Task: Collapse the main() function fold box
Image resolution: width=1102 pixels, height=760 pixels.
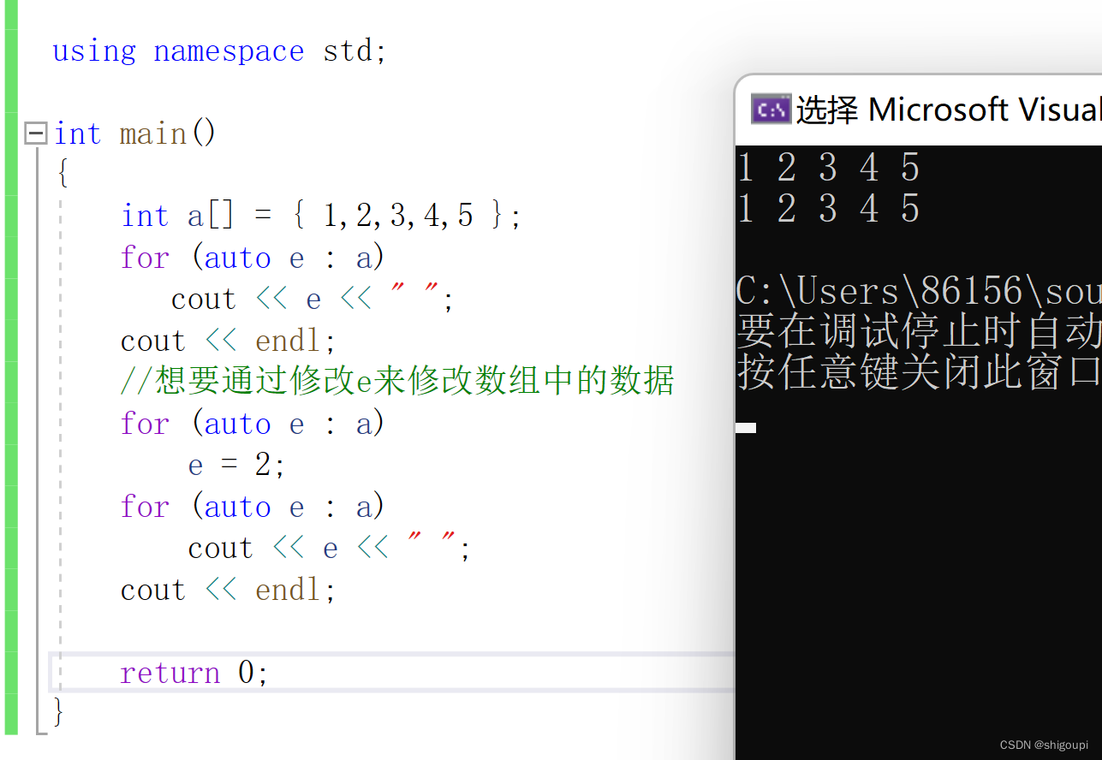Action: tap(35, 134)
